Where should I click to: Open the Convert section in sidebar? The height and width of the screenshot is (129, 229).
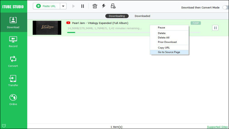point(13,61)
